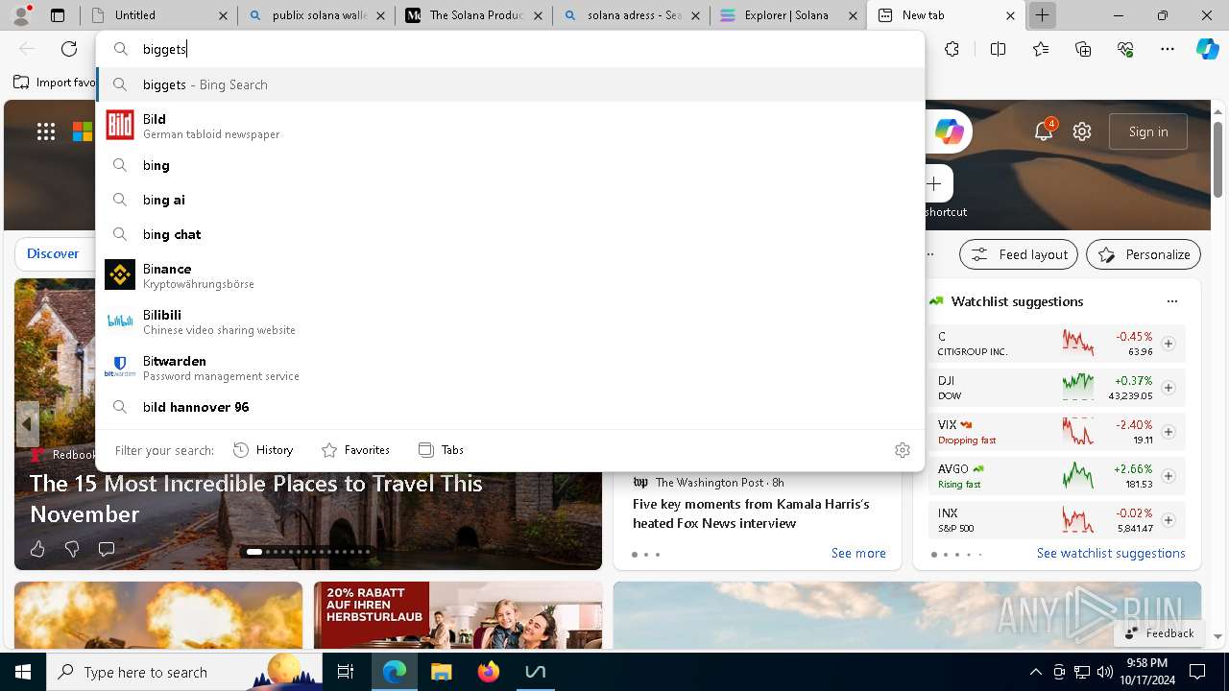Choose the bing suggestion
This screenshot has height=691, width=1229.
(510, 165)
